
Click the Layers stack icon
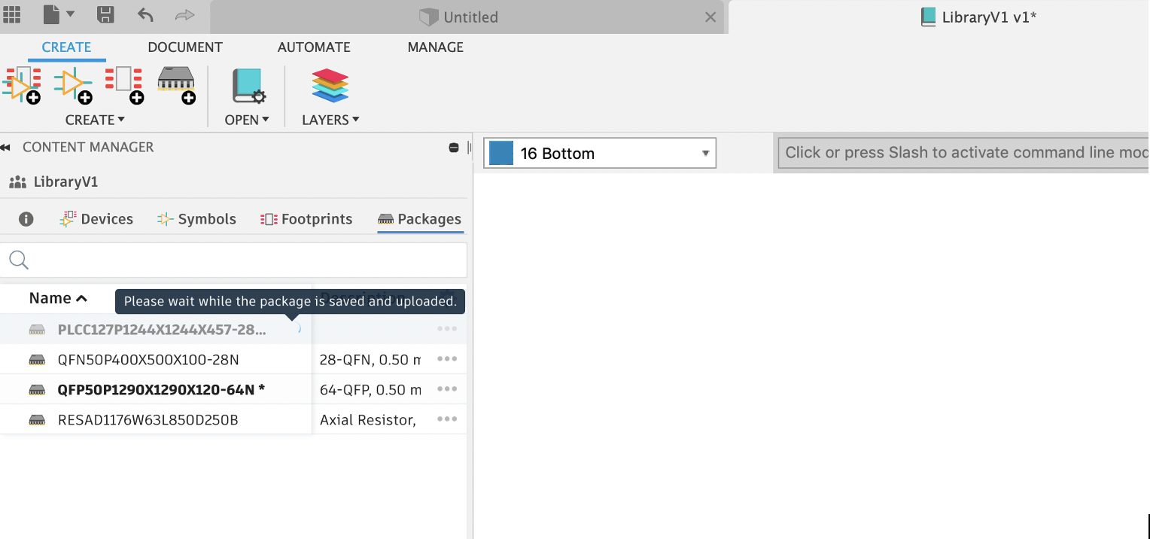[x=330, y=86]
